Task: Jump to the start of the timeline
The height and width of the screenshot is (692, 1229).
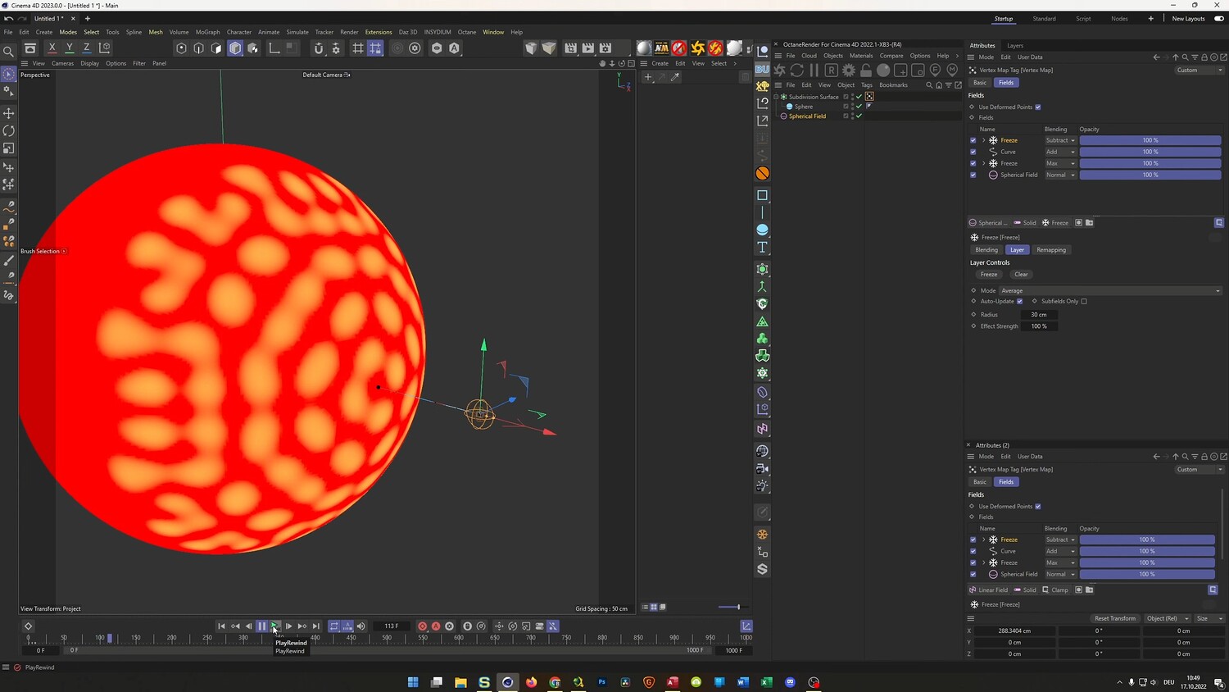Action: 221,626
